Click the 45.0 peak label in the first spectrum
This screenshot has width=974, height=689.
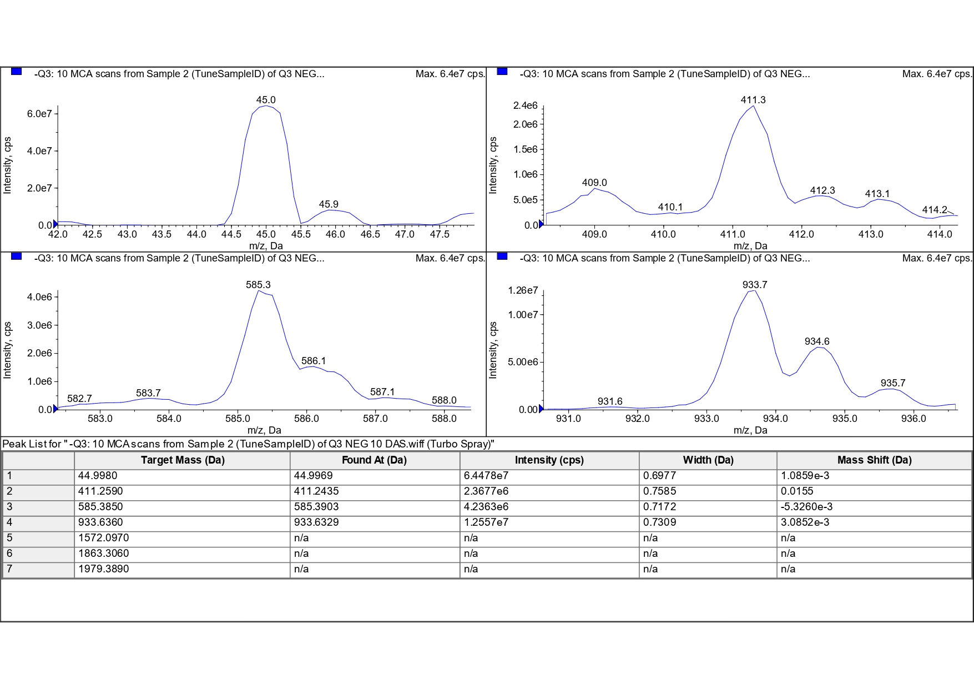[266, 100]
